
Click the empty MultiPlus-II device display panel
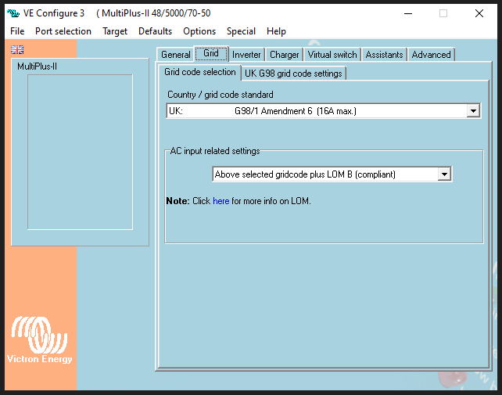80,153
